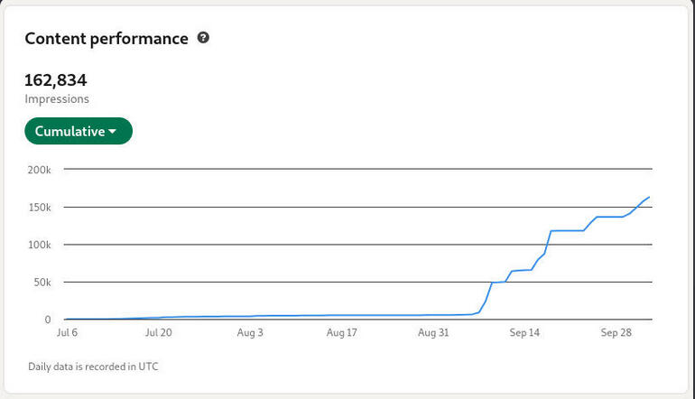The width and height of the screenshot is (695, 399).
Task: Select the Sep 28 date label
Action: click(616, 333)
